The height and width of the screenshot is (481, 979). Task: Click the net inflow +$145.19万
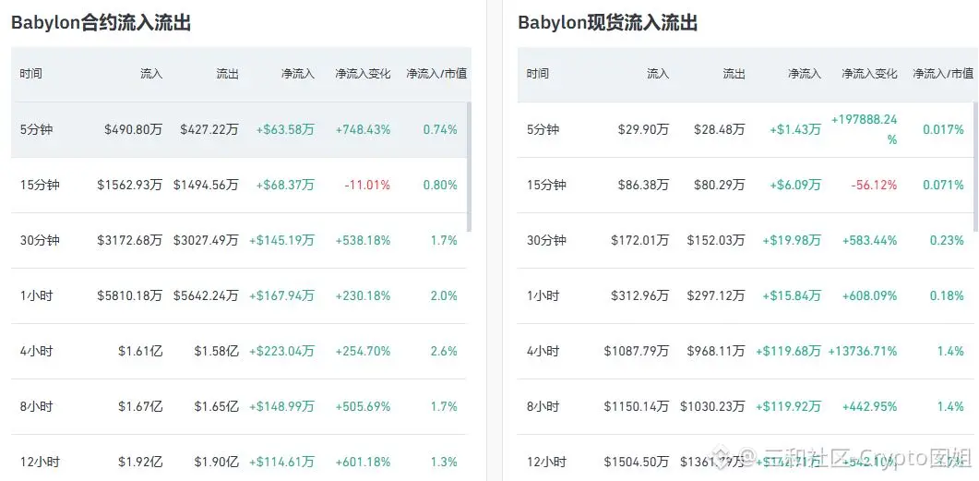pos(281,240)
